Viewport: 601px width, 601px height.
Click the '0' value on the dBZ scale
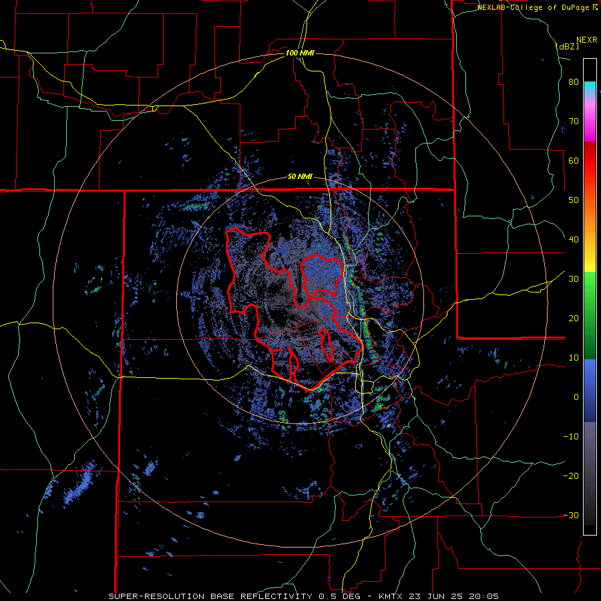[576, 397]
